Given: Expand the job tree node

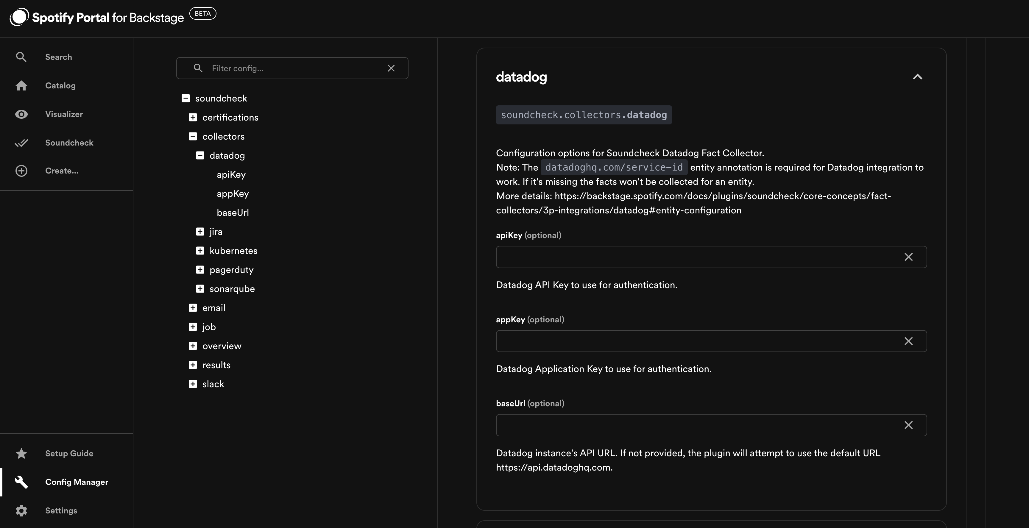Looking at the screenshot, I should pos(193,327).
